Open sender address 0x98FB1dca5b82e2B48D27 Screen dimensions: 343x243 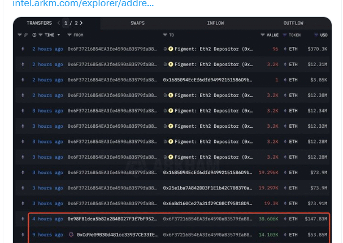click(112, 219)
